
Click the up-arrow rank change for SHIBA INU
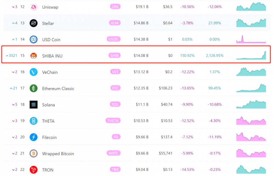12,56
